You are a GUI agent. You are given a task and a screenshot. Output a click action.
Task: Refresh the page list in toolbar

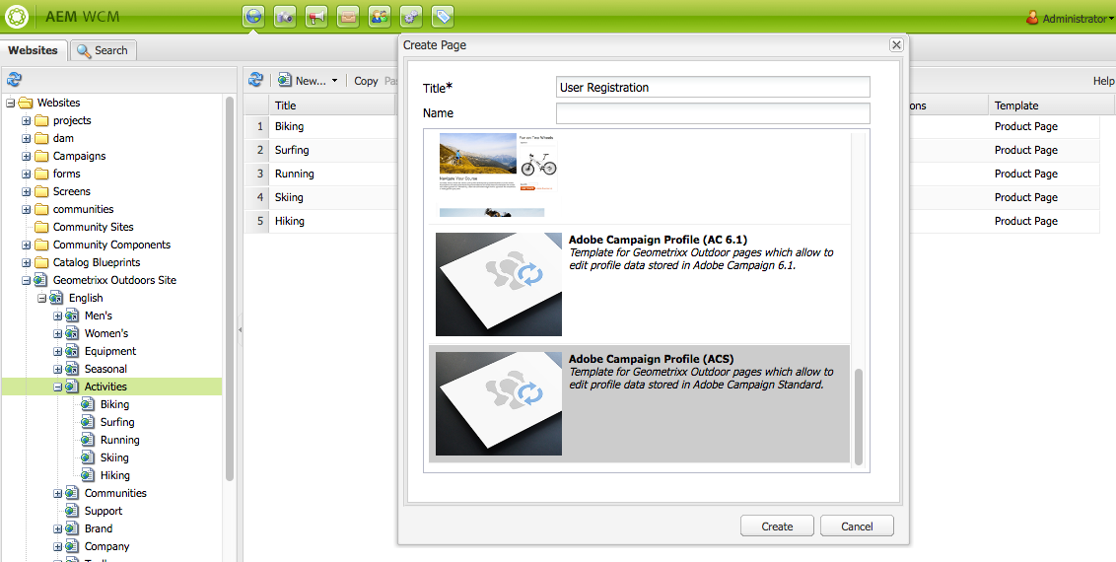(x=255, y=80)
